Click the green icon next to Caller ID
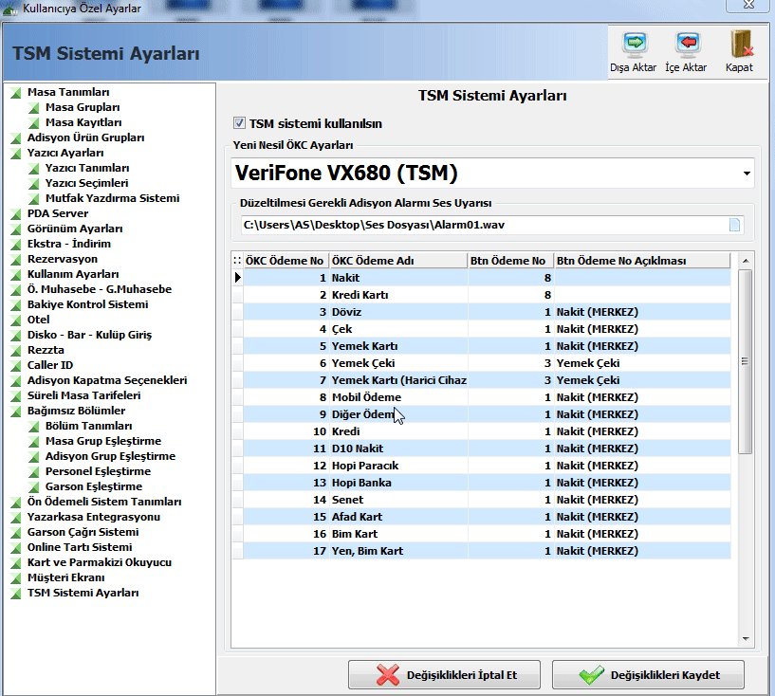This screenshot has height=696, width=775. pyautogui.click(x=16, y=365)
